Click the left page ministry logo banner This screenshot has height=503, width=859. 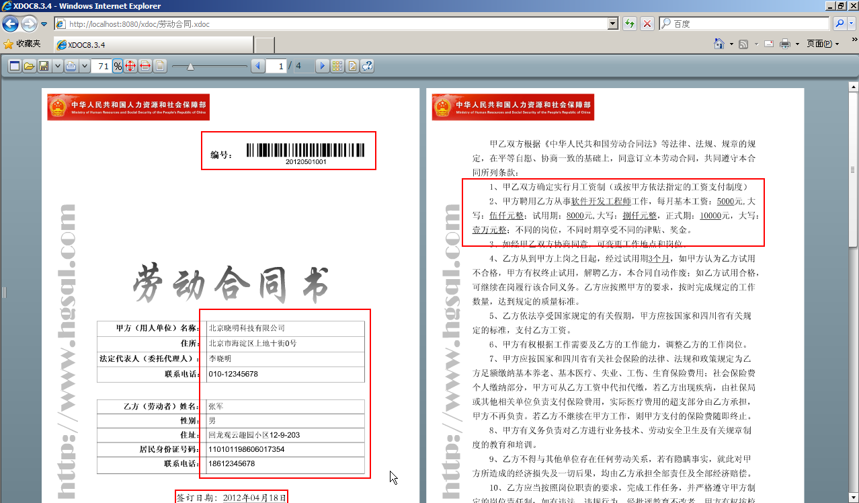point(128,107)
